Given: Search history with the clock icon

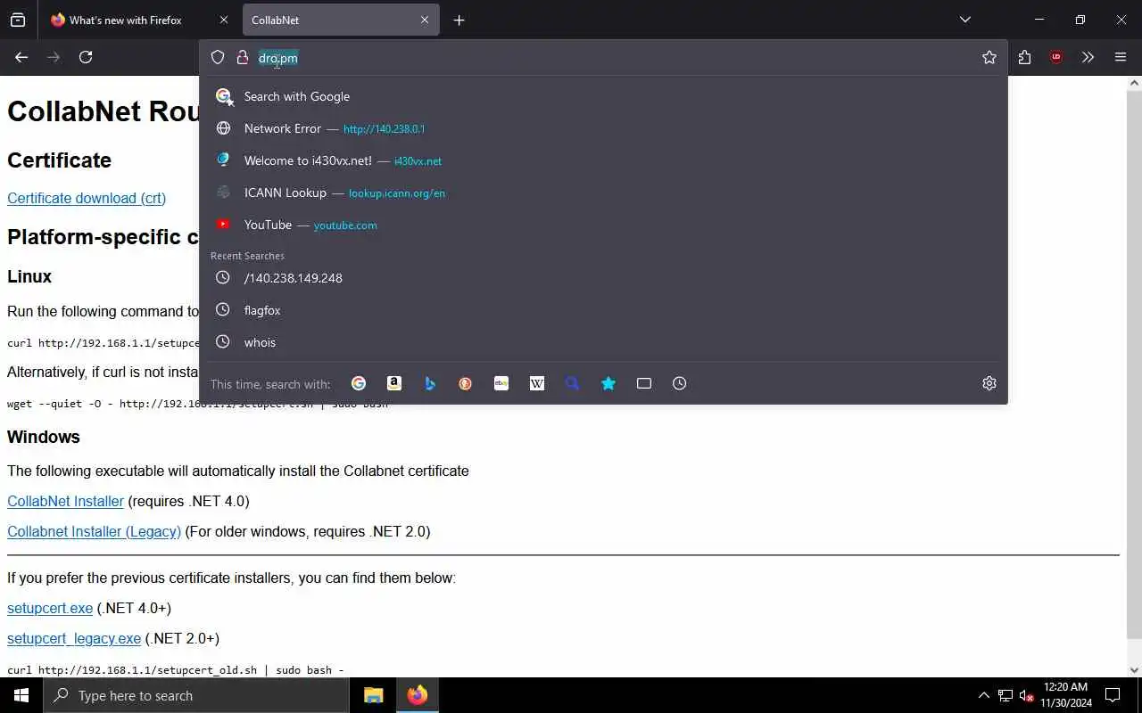Looking at the screenshot, I should (x=680, y=383).
